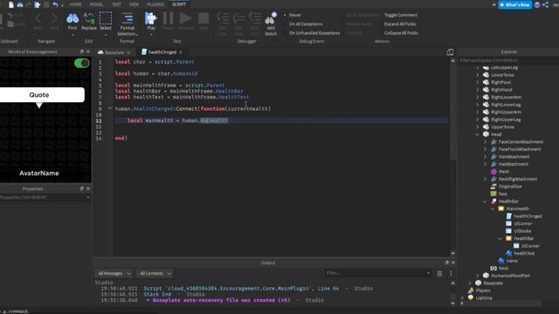Expand the HumanoidRootPart node

click(x=478, y=276)
